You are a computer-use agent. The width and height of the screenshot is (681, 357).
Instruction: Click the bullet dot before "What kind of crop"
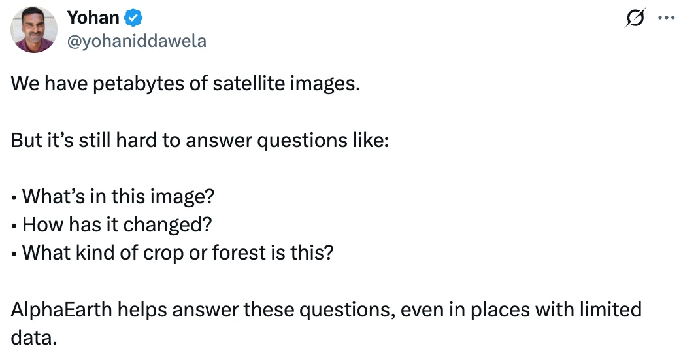pyautogui.click(x=14, y=253)
